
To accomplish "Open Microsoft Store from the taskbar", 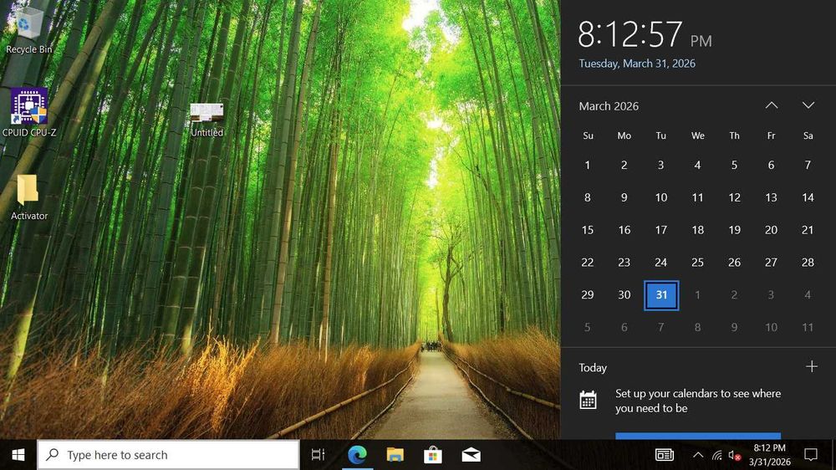I will [433, 455].
